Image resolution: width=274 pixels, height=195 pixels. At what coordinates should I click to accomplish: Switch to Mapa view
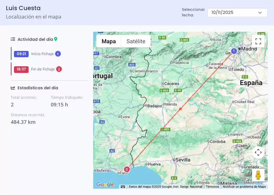(109, 41)
